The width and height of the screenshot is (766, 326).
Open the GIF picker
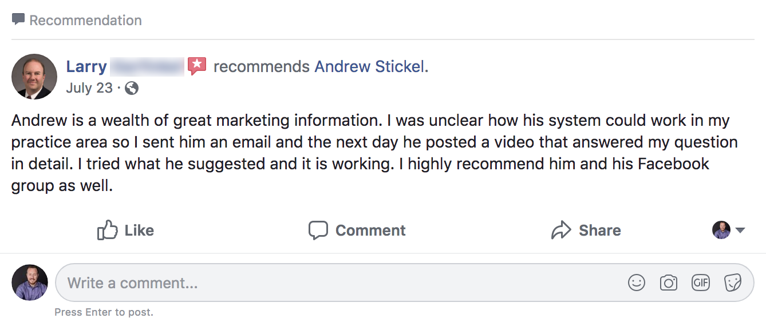pyautogui.click(x=701, y=283)
